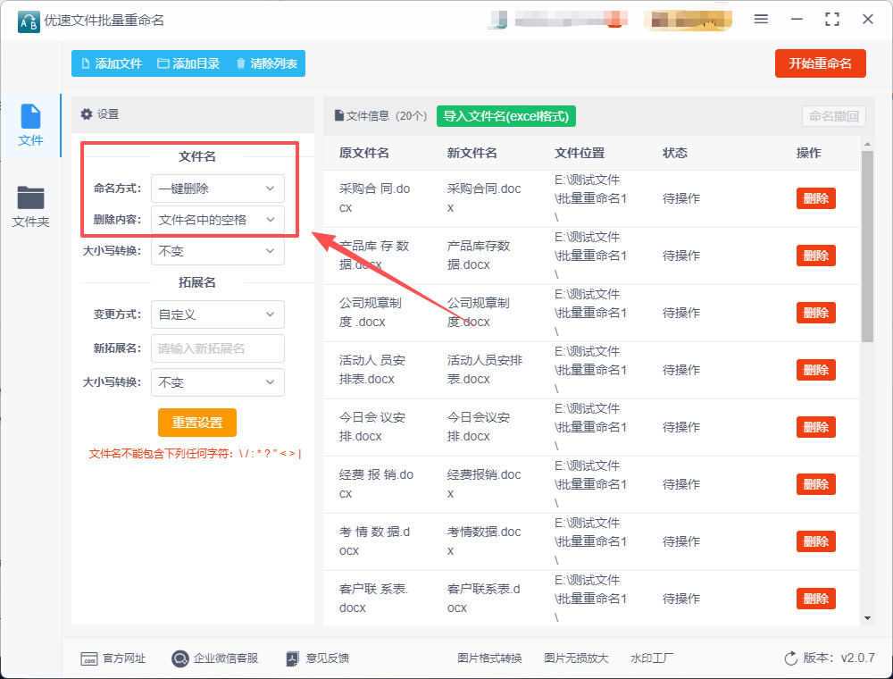Image resolution: width=893 pixels, height=679 pixels.
Task: Open the extension 大小写转换 dropdown
Action: 217,382
